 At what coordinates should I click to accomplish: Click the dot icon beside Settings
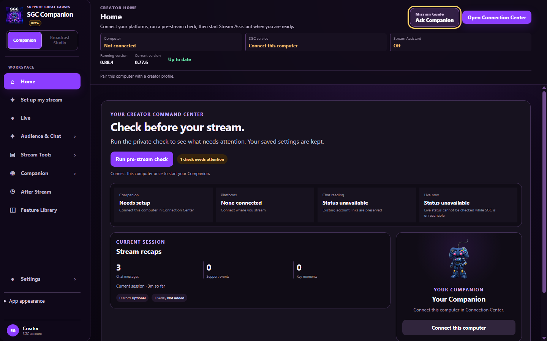[x=13, y=279]
